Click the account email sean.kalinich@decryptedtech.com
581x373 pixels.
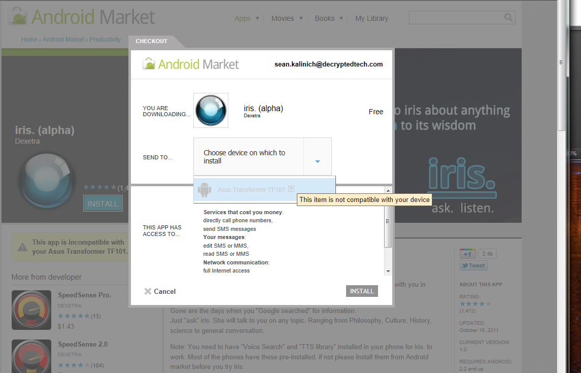pyautogui.click(x=329, y=64)
